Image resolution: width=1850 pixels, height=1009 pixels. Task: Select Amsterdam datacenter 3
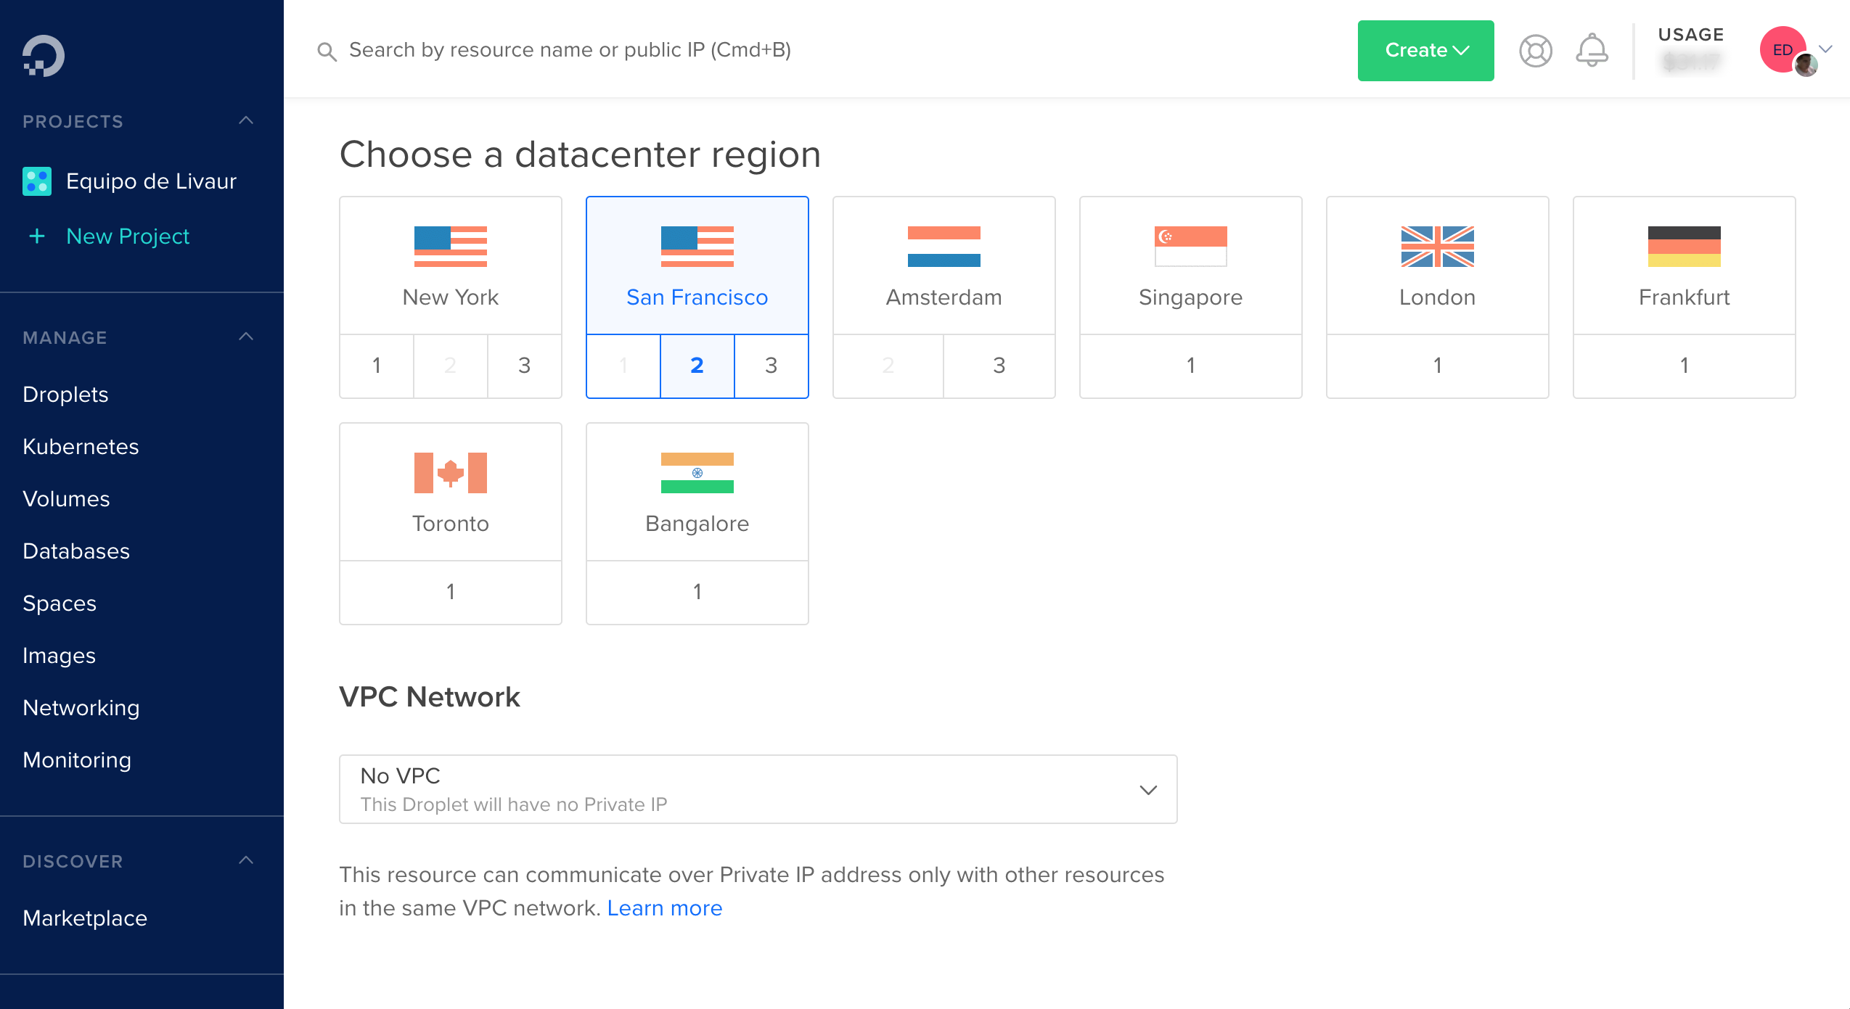coord(999,366)
